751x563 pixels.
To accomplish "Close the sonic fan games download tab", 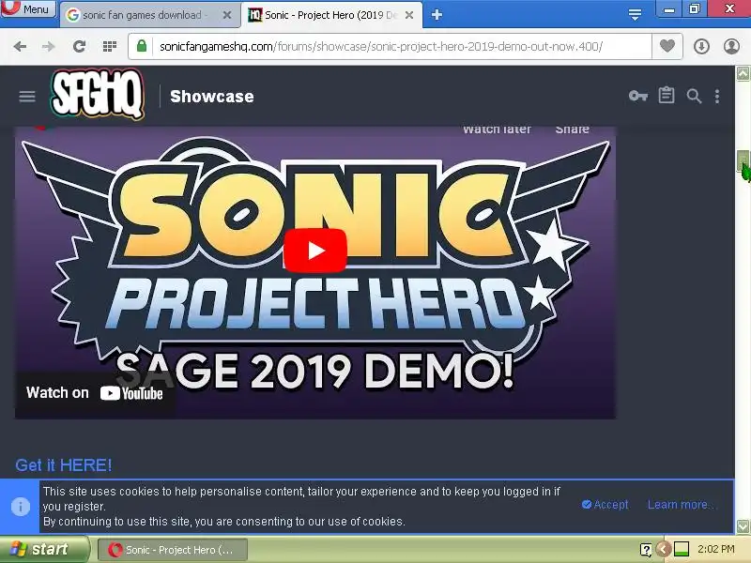I will point(227,15).
